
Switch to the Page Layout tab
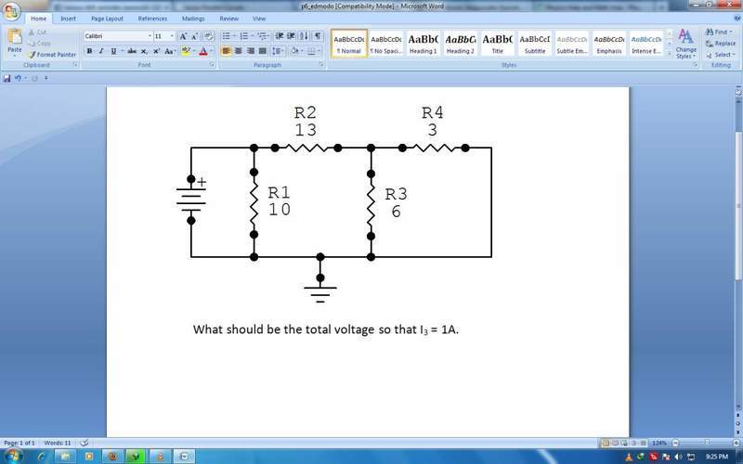pos(107,19)
